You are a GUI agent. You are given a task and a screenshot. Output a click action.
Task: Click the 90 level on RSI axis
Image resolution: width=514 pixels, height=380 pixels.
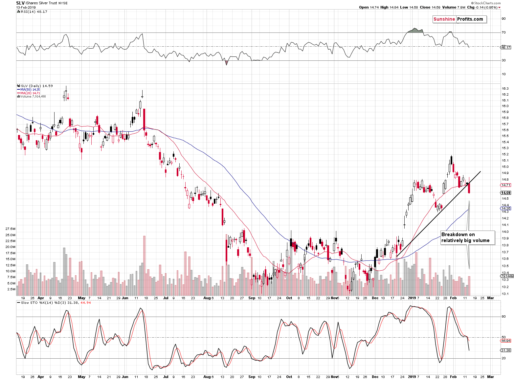[x=503, y=19]
